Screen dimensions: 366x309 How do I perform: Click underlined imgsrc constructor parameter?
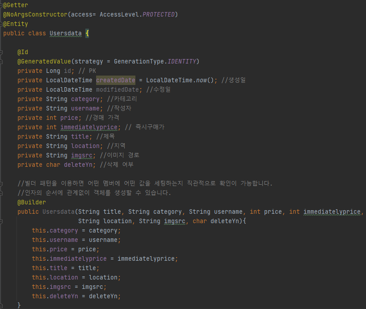175,221
